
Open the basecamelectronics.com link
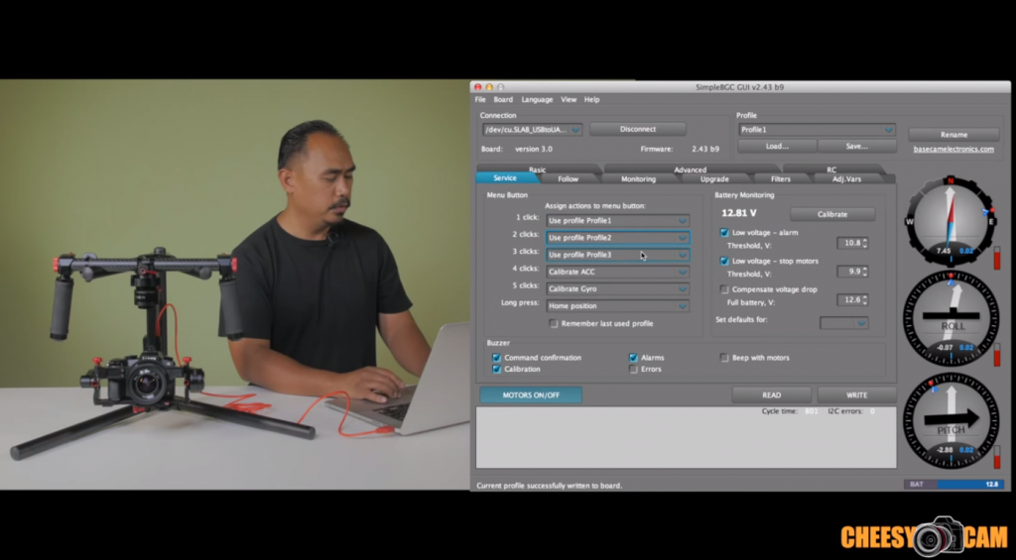(953, 149)
